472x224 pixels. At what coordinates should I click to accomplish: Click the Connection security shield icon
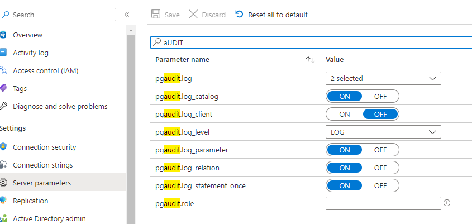coord(4,147)
